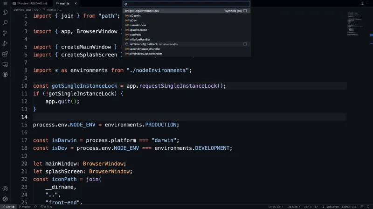
Task: Select the secondInstanceHandler symbol
Action: (186, 49)
